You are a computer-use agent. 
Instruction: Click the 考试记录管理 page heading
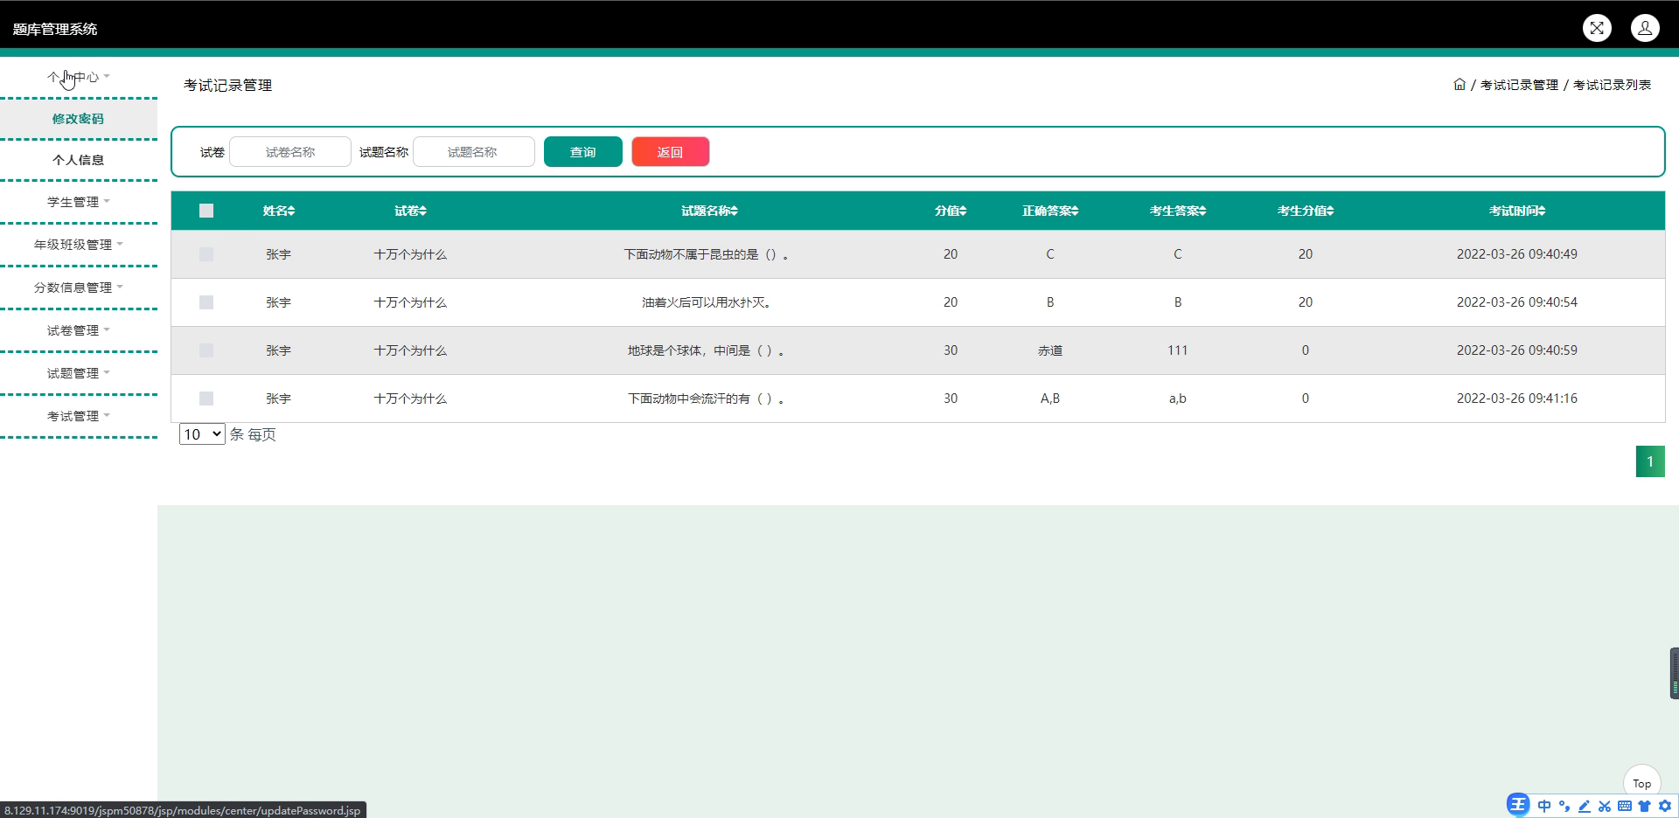click(228, 85)
